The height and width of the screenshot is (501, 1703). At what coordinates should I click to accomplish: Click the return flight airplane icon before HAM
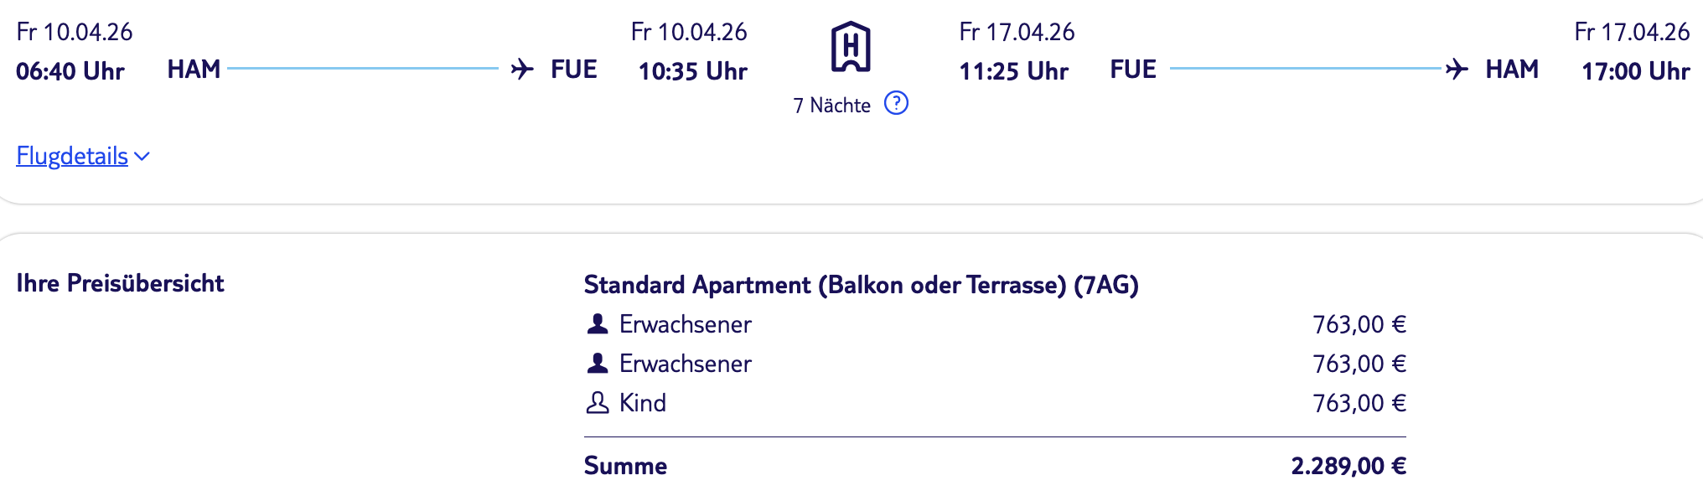[x=1457, y=69]
